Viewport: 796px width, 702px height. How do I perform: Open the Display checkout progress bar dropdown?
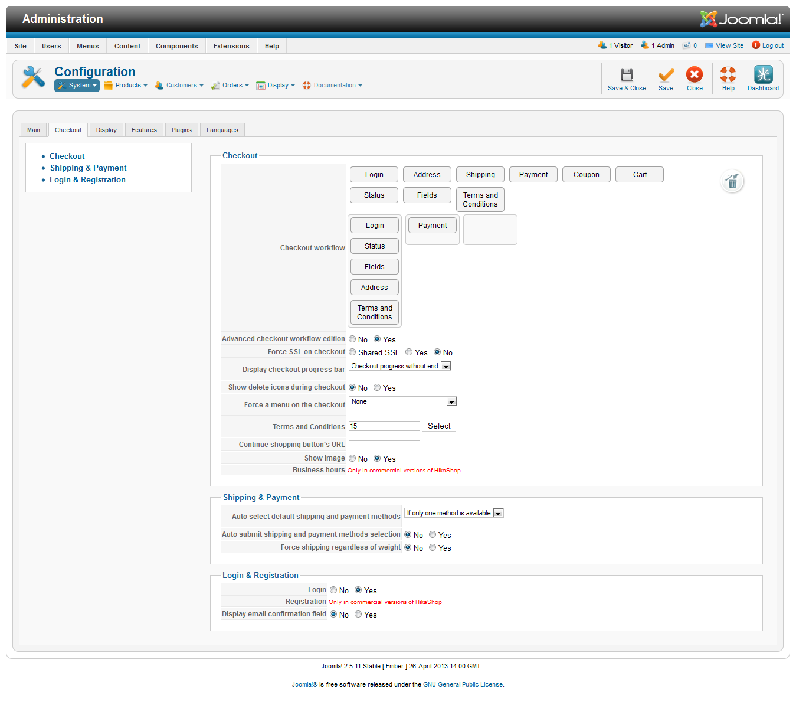tap(400, 366)
